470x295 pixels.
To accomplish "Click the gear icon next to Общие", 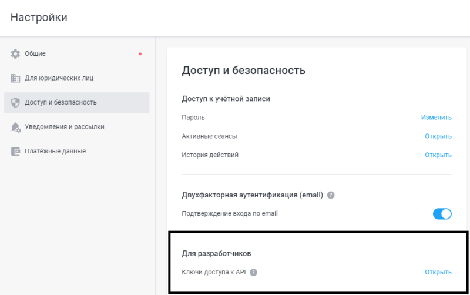I will [x=15, y=54].
